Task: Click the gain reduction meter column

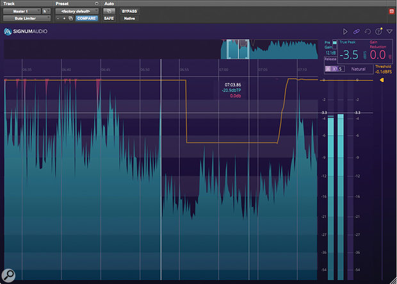Action: [350, 180]
